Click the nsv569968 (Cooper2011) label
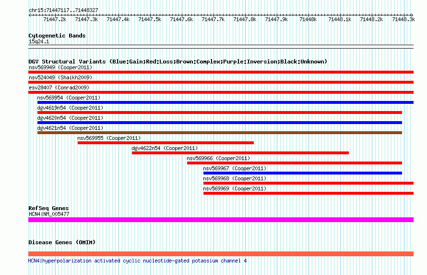The width and height of the screenshot is (427, 275). (235, 178)
